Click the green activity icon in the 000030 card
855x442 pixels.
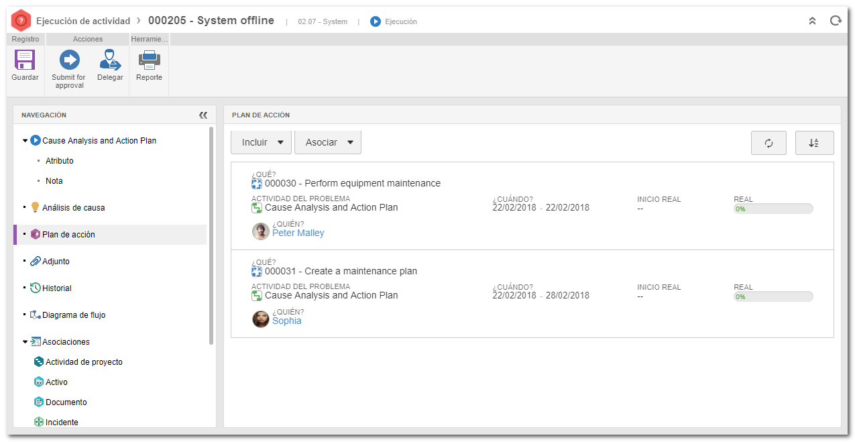[x=257, y=208]
